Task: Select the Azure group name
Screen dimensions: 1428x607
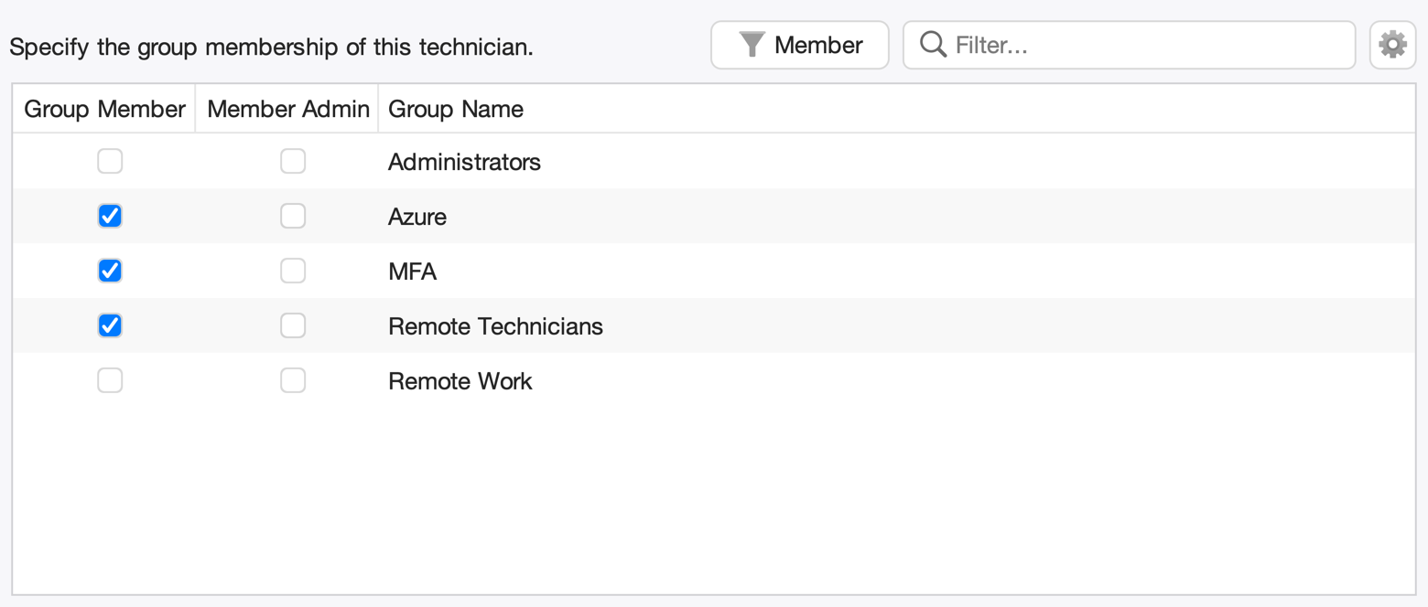Action: click(x=417, y=217)
